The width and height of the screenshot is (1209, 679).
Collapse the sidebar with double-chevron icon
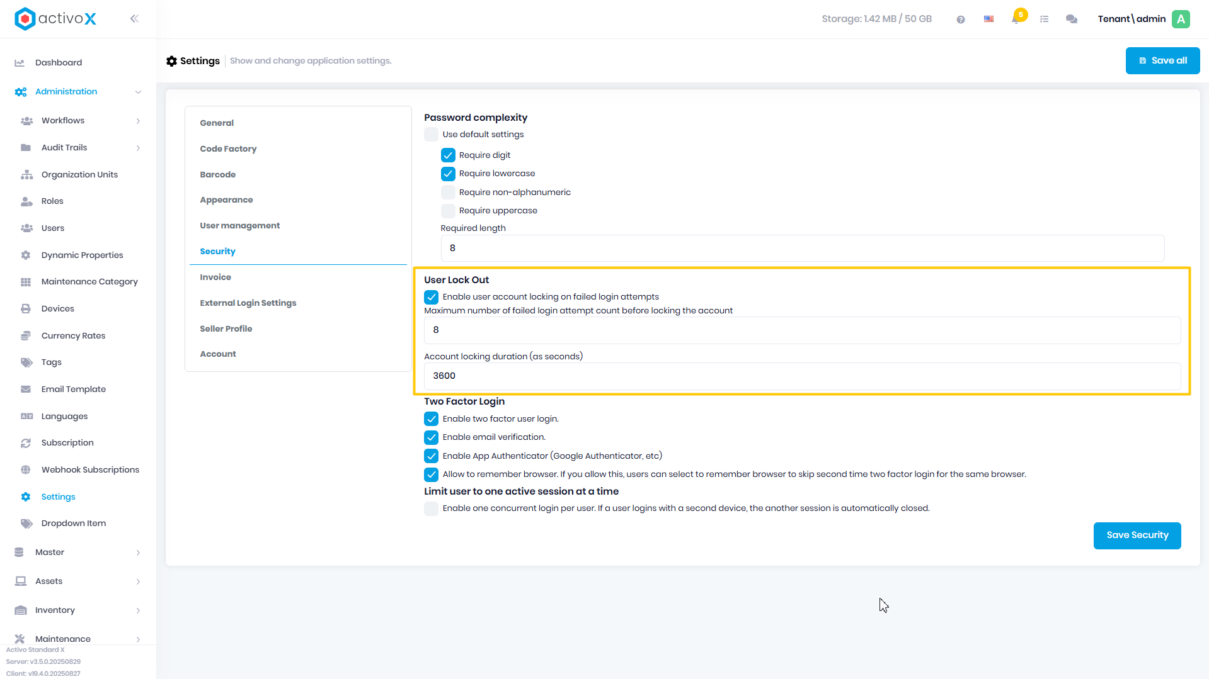(x=134, y=19)
